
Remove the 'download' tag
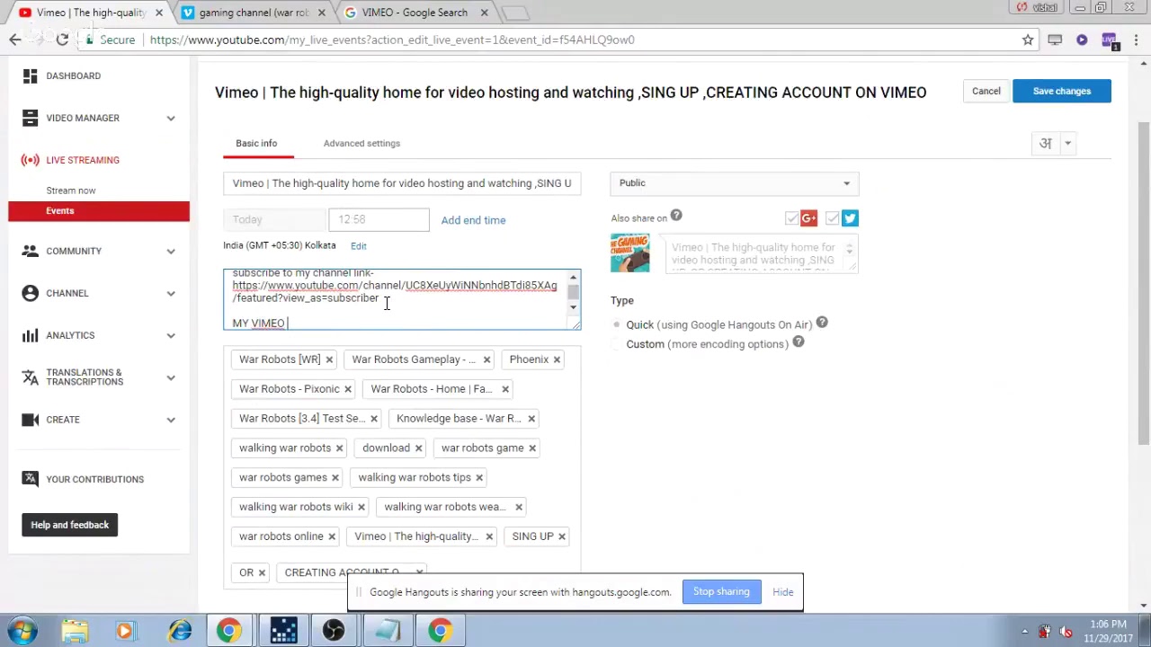tap(418, 448)
